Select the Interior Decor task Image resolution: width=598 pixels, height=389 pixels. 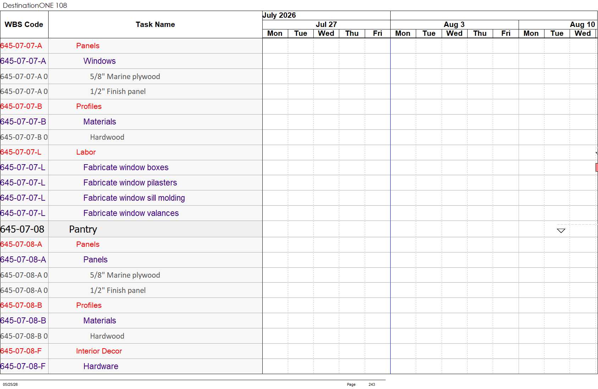point(99,351)
